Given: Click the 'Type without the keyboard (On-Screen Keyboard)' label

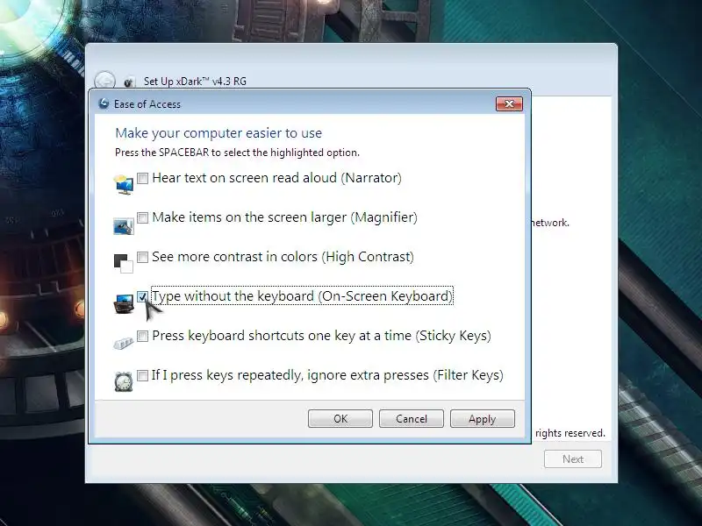Looking at the screenshot, I should coord(302,296).
